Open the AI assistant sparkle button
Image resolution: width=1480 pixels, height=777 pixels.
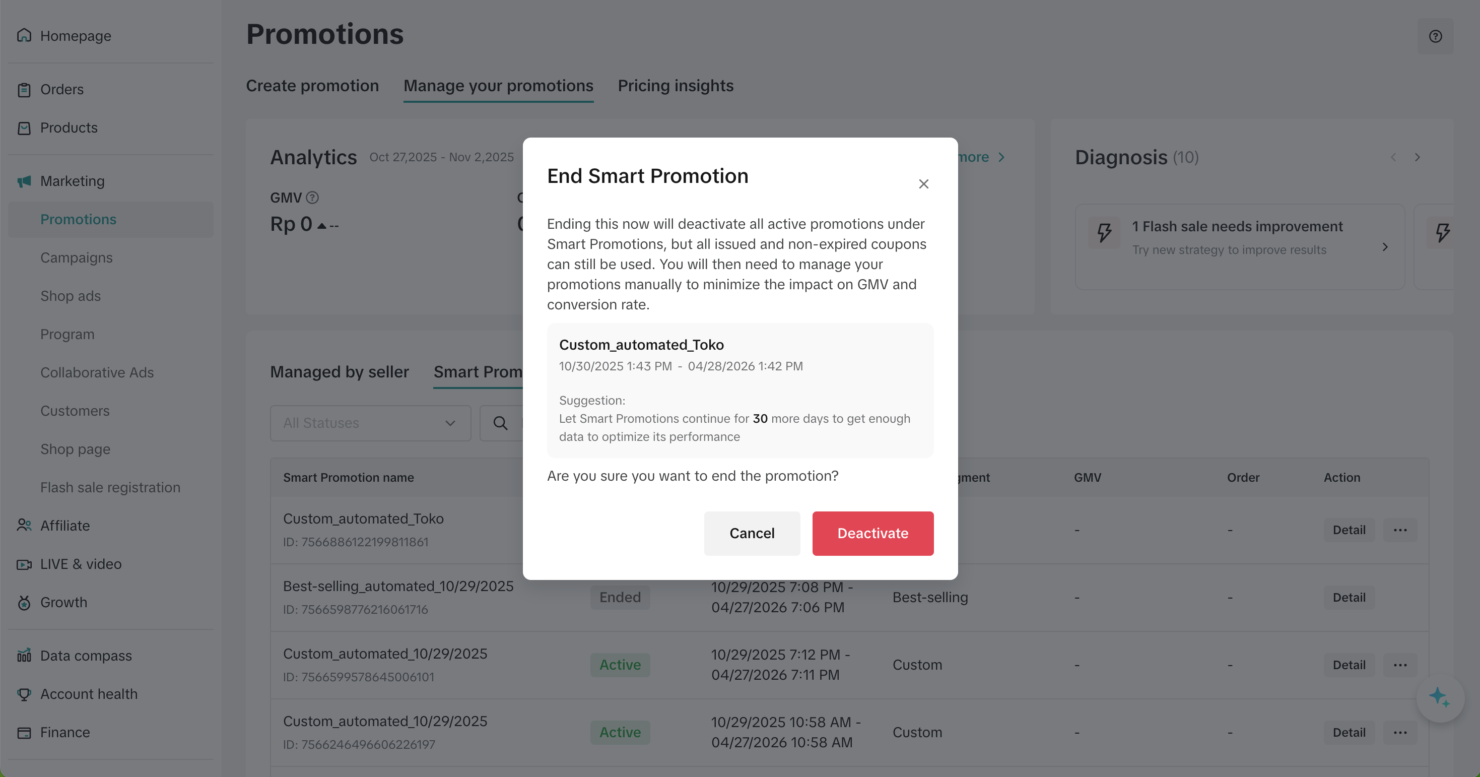coord(1439,698)
